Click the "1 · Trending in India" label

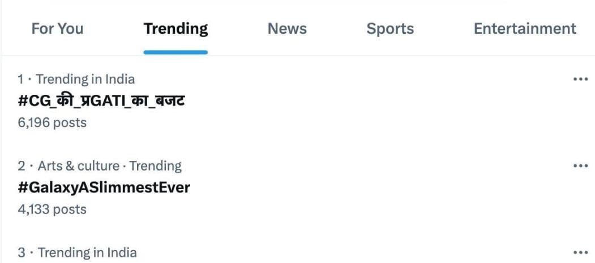(76, 79)
